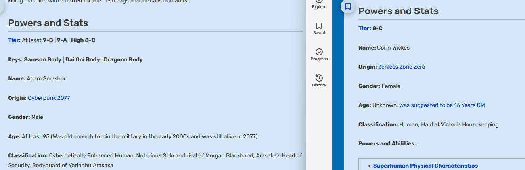Open 'was suggested to be 16 Years Old' link
Image resolution: width=525 pixels, height=170 pixels.
442,105
